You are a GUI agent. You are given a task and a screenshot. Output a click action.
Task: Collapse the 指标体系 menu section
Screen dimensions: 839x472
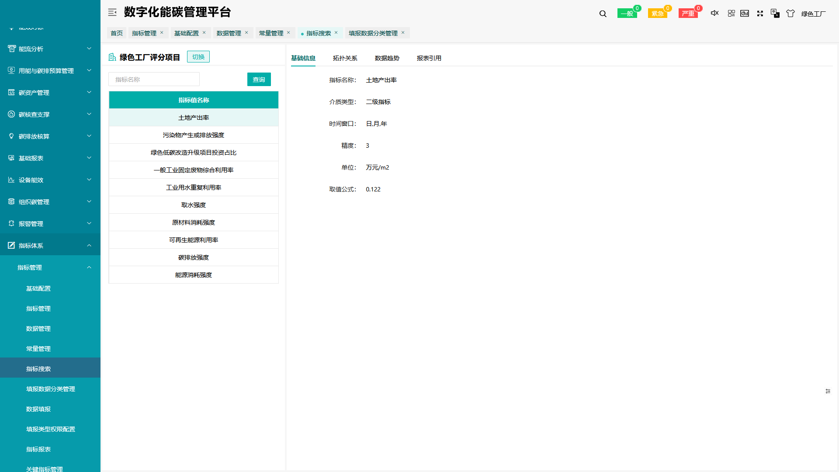30,245
